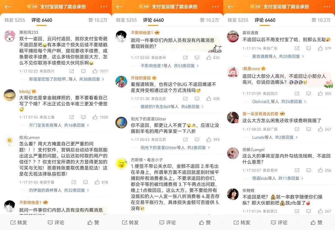Like 开挂的蛋妞's comment with 508 likes

pyautogui.click(x=209, y=98)
